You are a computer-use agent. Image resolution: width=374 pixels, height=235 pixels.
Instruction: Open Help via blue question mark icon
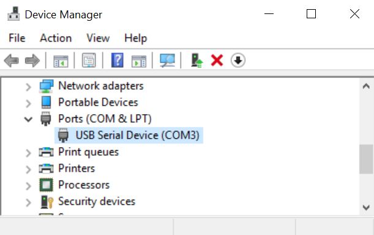coord(118,60)
